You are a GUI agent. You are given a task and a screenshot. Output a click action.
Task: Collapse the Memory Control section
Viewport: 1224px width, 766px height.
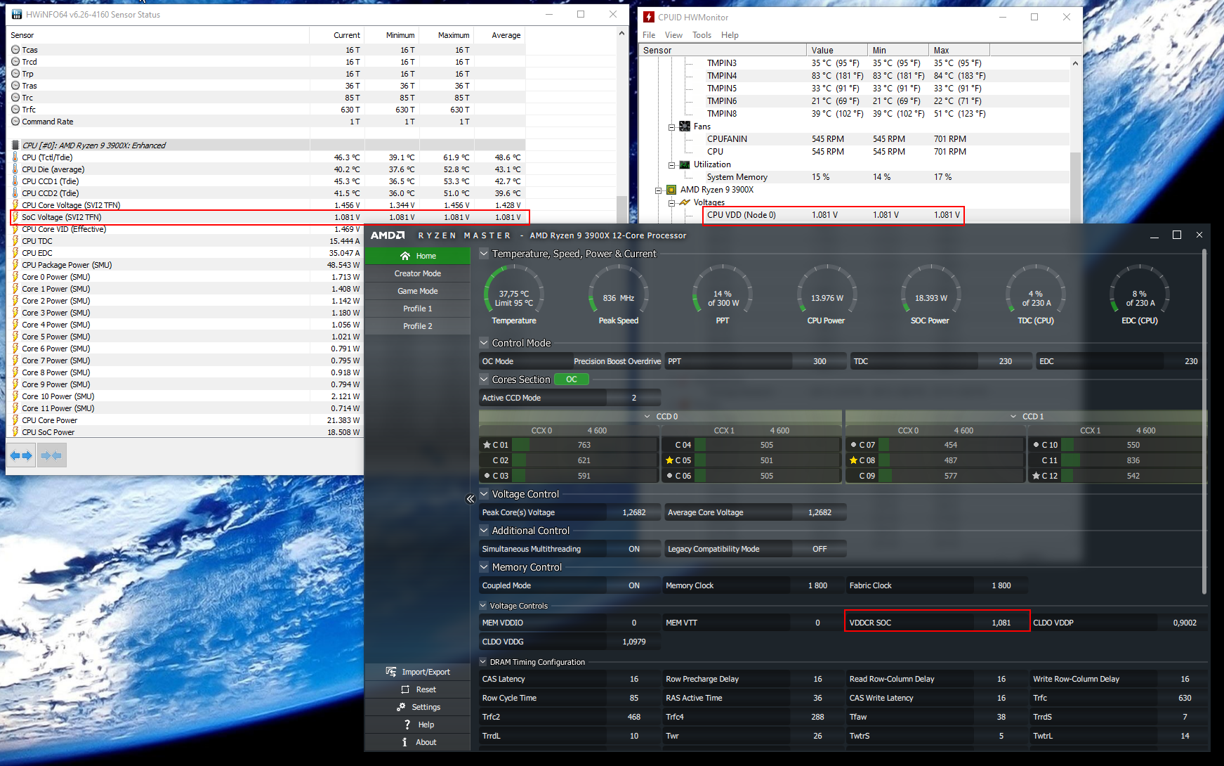484,567
